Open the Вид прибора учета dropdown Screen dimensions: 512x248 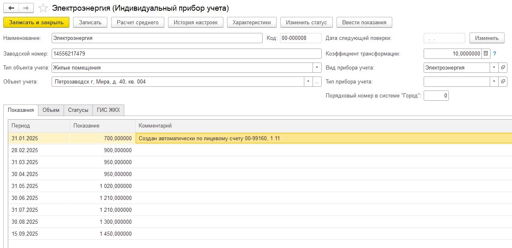tap(494, 68)
